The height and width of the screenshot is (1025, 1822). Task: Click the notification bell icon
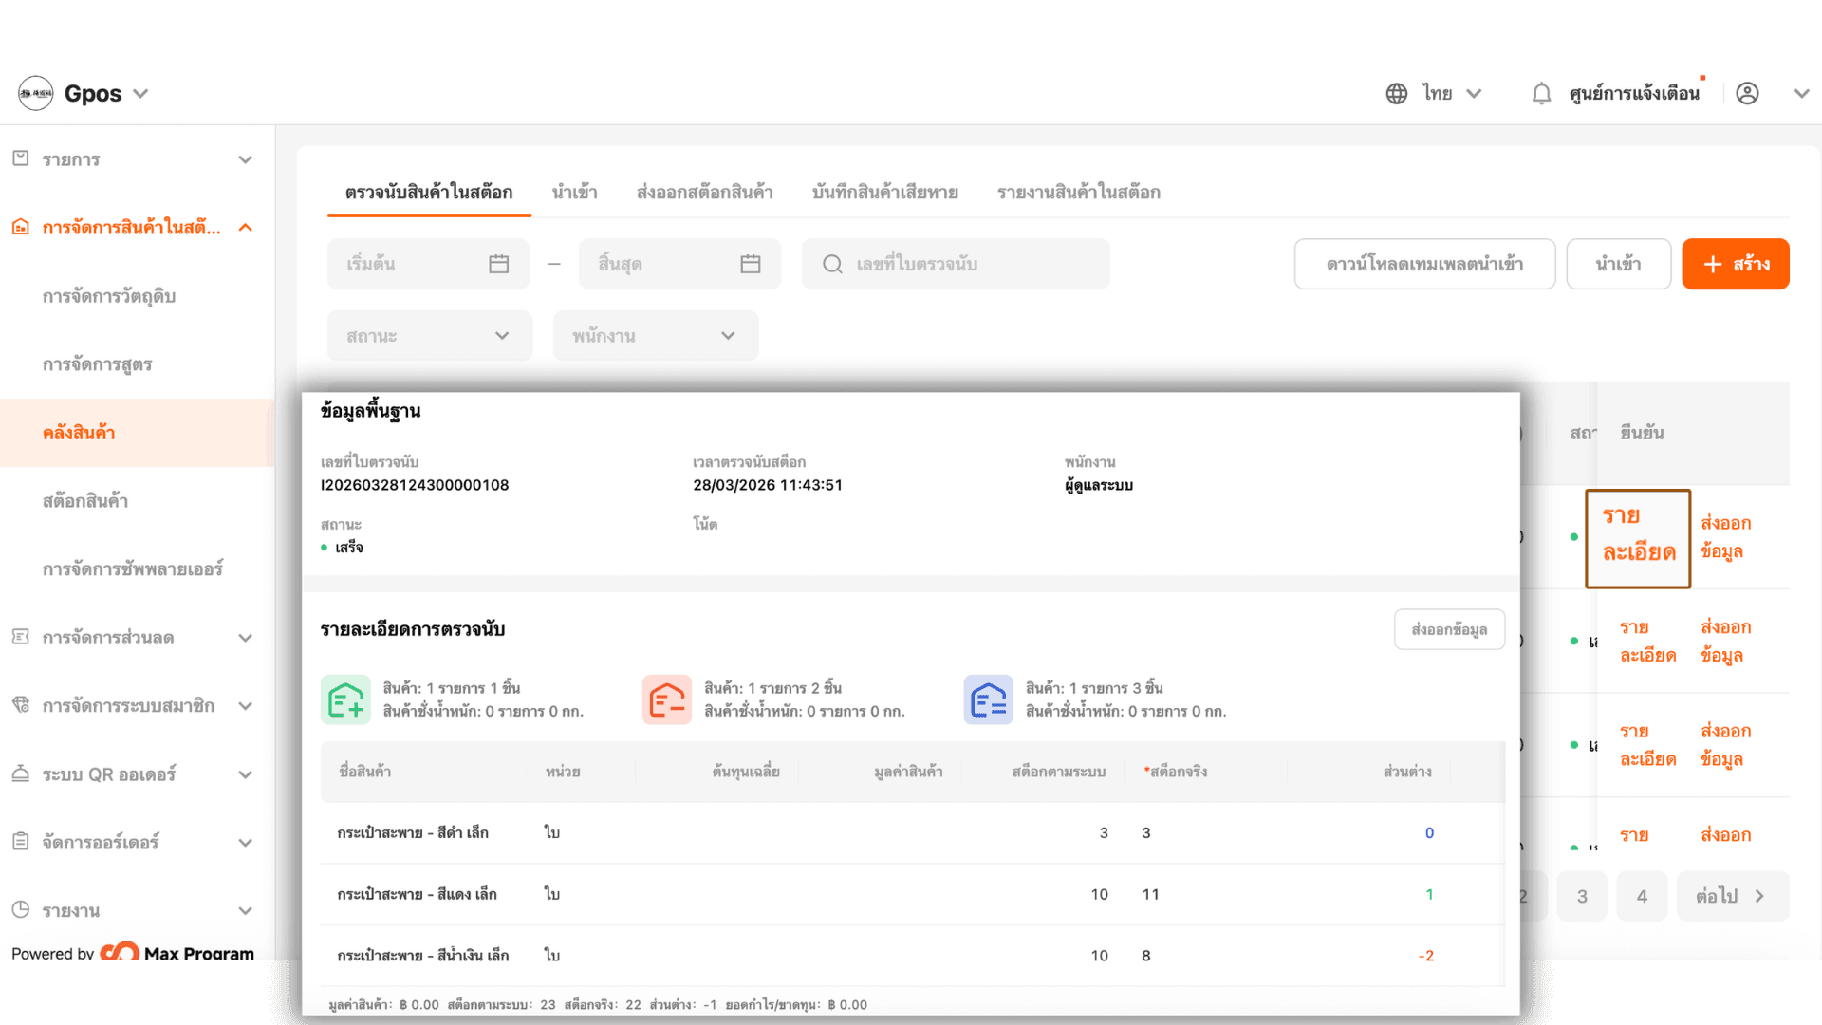pyautogui.click(x=1541, y=93)
